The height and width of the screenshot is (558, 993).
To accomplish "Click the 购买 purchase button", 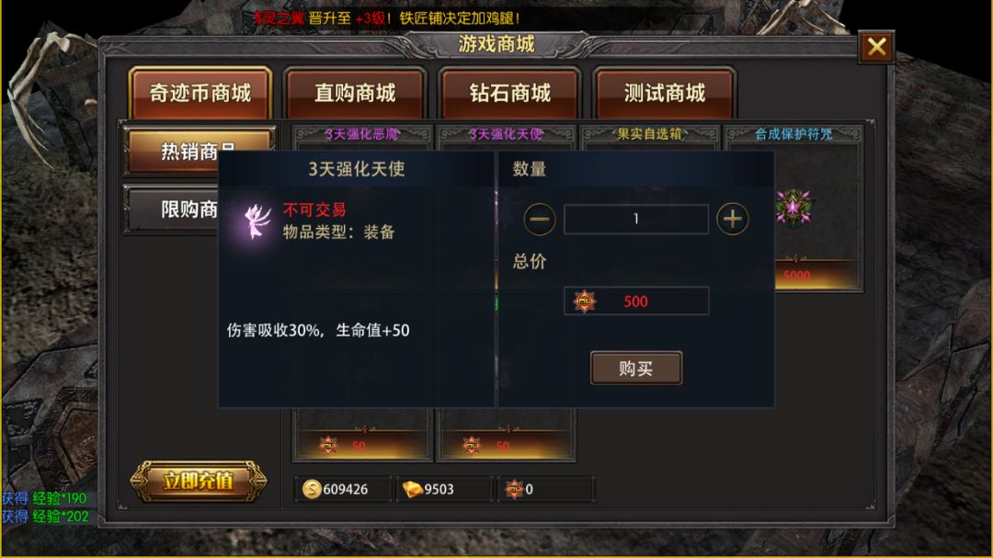I will click(636, 368).
